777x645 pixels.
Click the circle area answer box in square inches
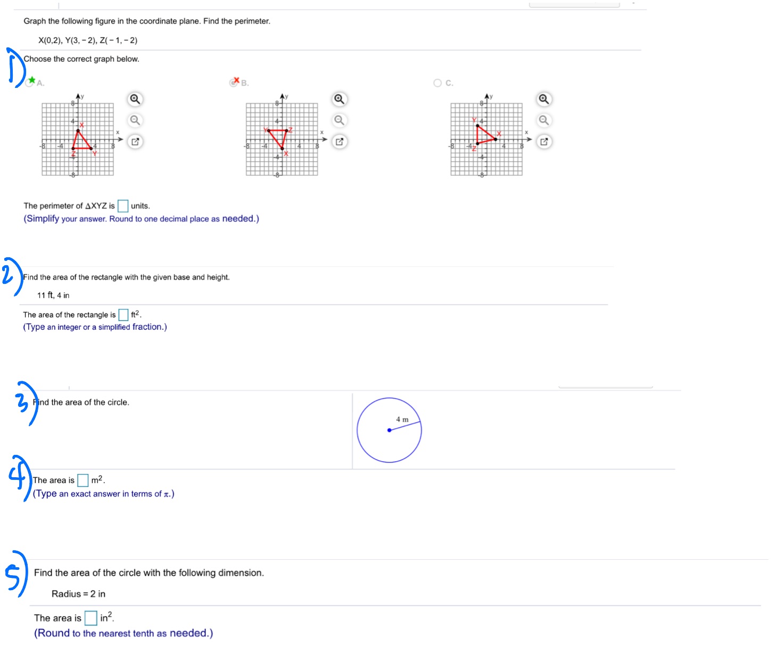[x=91, y=618]
